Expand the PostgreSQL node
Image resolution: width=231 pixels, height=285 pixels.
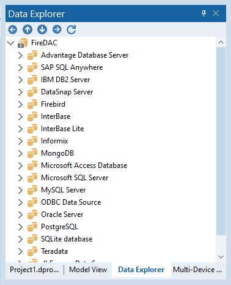[x=20, y=227]
